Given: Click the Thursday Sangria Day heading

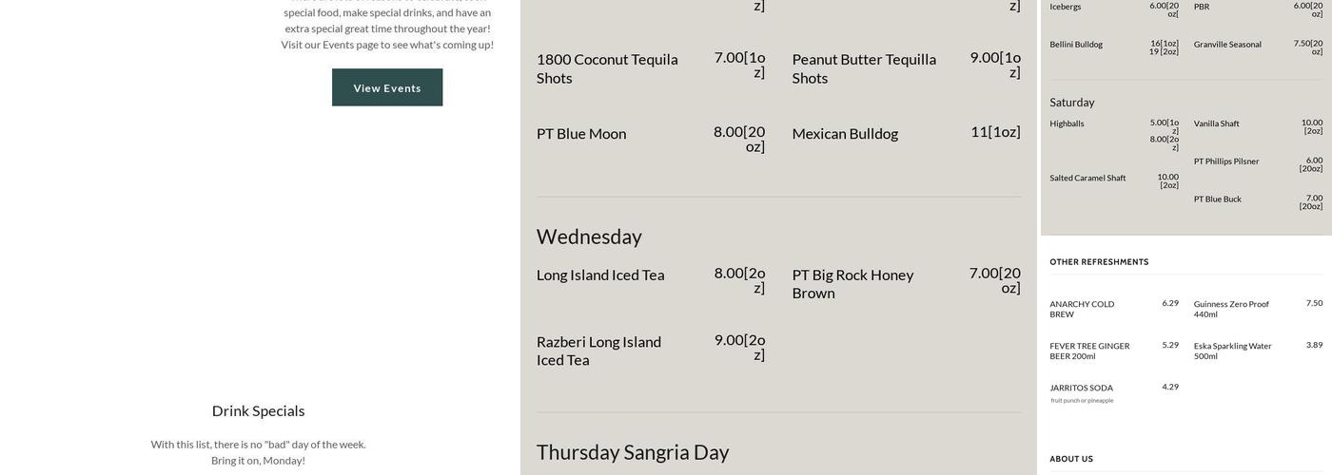Looking at the screenshot, I should click(633, 452).
